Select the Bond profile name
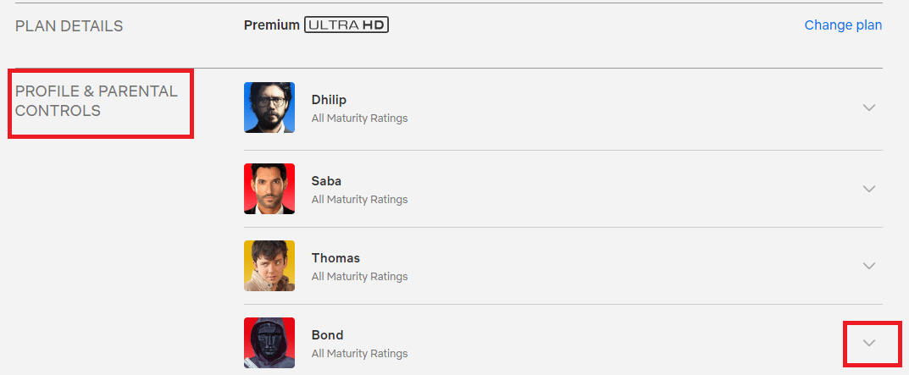The image size is (909, 375). [328, 335]
